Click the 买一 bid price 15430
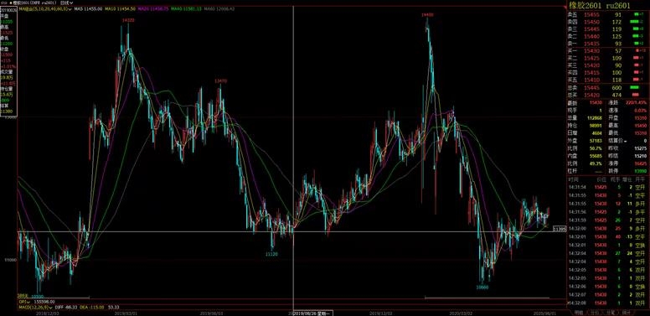Viewport: 650px width, 316px height. 590,50
